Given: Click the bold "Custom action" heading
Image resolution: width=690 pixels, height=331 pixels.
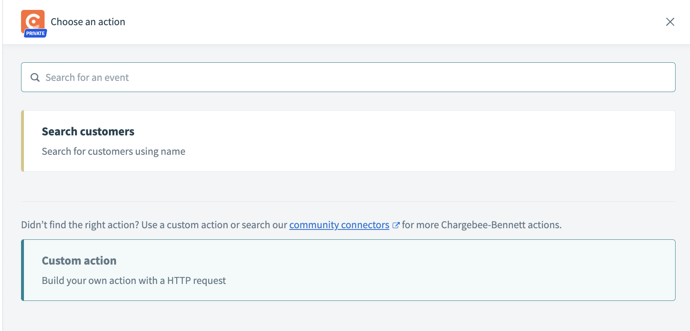Looking at the screenshot, I should pos(79,261).
